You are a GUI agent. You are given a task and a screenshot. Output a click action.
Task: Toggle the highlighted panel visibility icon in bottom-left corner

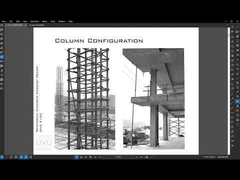coord(2,157)
